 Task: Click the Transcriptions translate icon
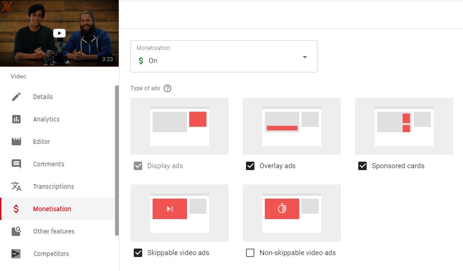(x=16, y=186)
